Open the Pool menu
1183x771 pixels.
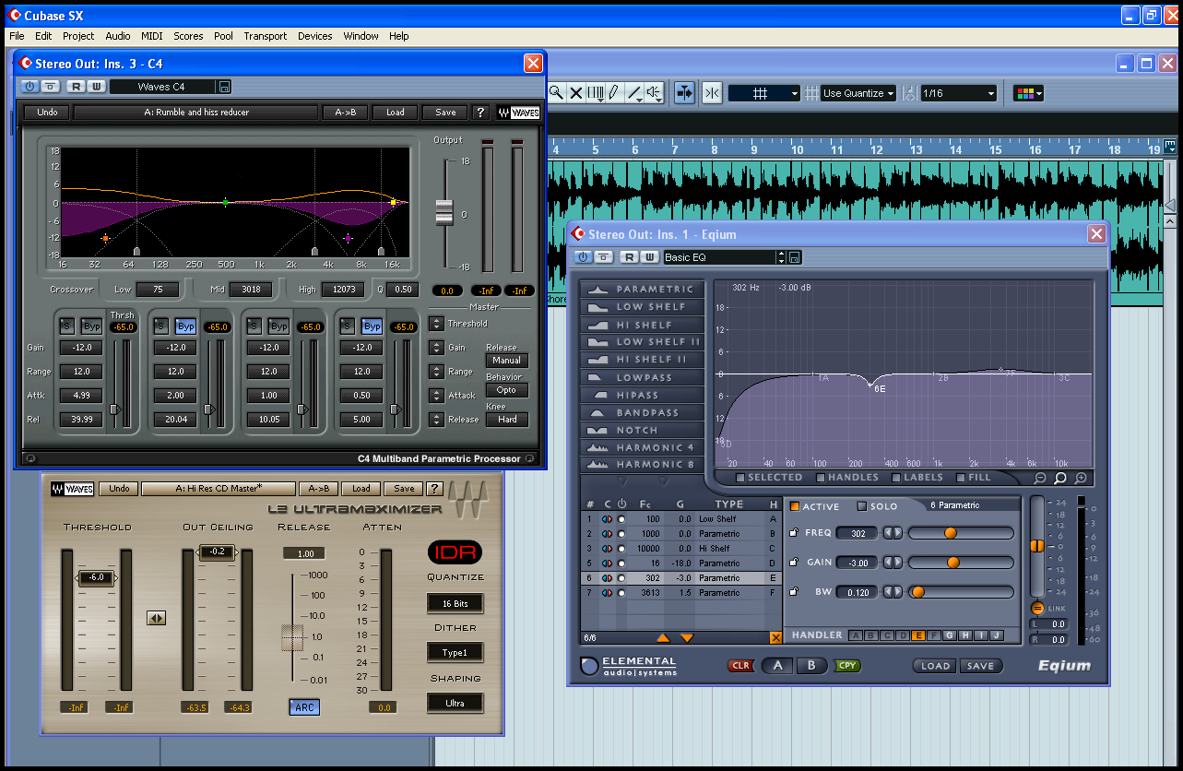coord(223,36)
